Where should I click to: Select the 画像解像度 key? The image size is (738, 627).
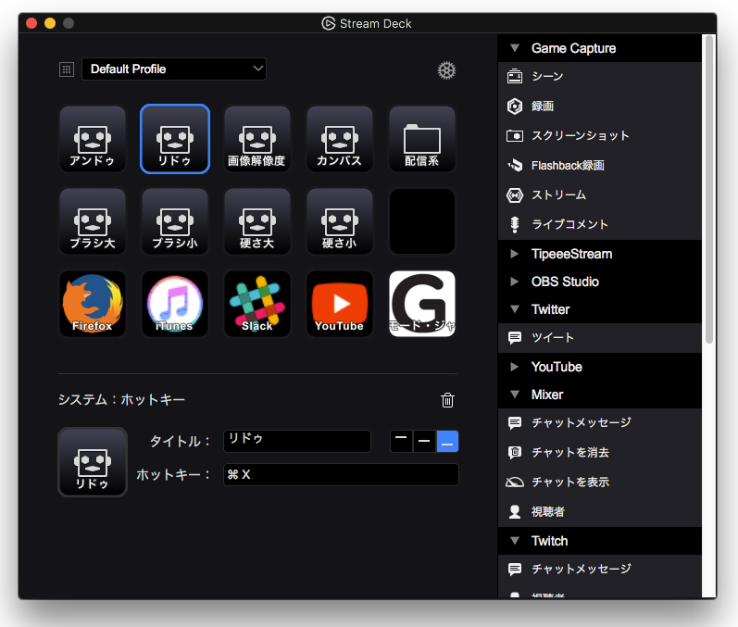click(x=257, y=139)
